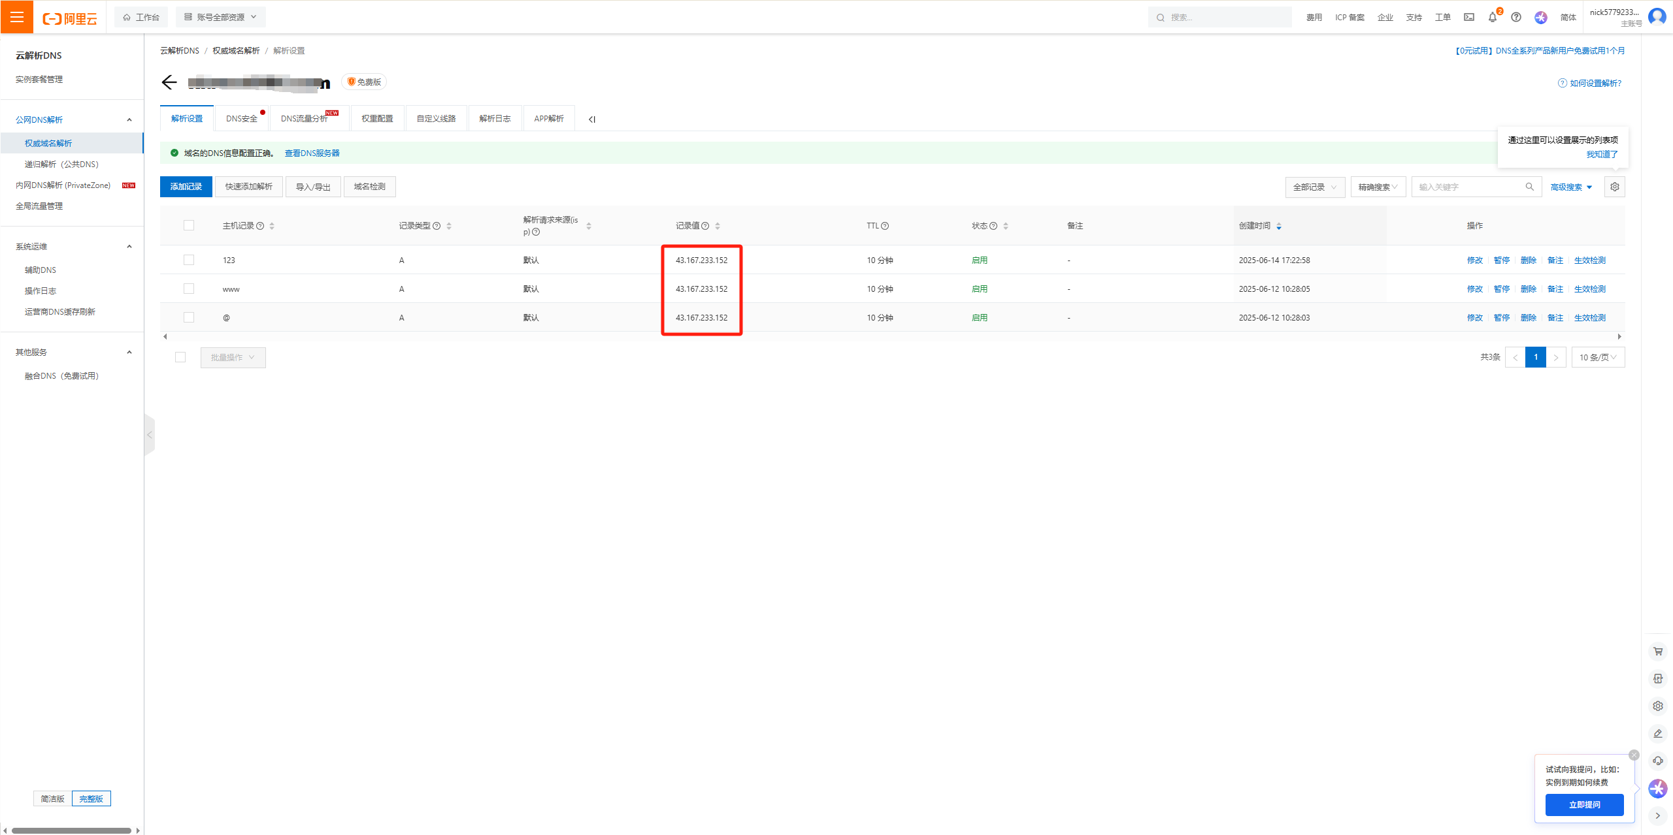Click the notification bell icon
The height and width of the screenshot is (835, 1673).
point(1492,18)
